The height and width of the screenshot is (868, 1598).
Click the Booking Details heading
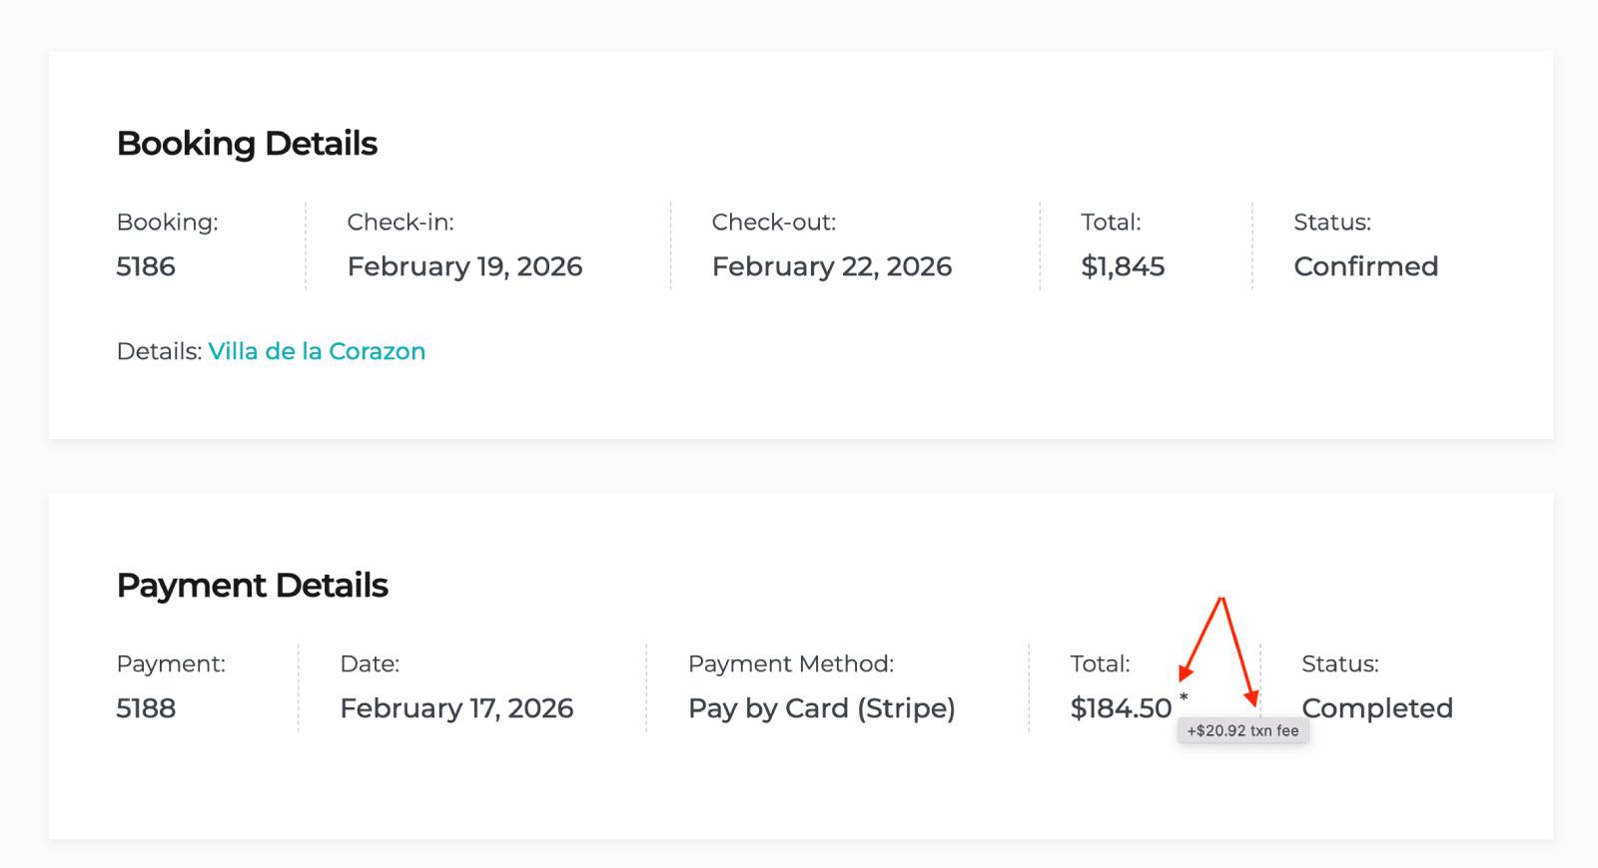click(247, 144)
